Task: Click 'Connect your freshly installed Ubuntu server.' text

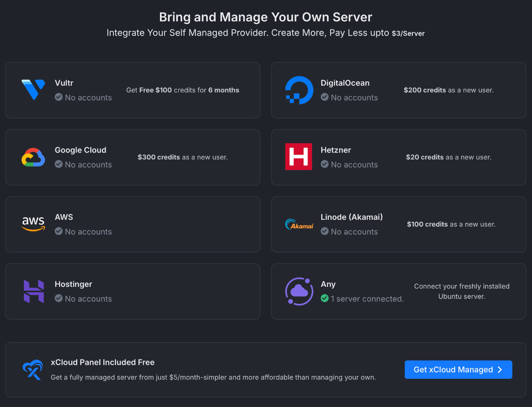Action: tap(462, 292)
